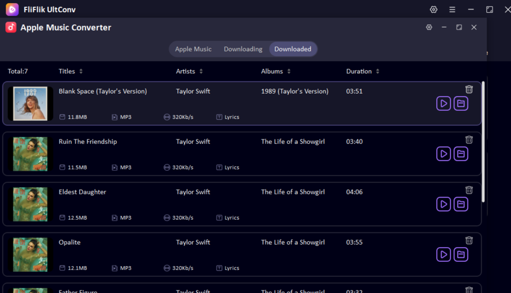The height and width of the screenshot is (293, 511).
Task: Sort tracks by Titles column
Action: tap(71, 71)
